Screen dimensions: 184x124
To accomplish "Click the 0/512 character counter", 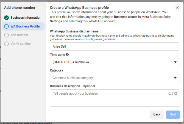I will click(172, 93).
